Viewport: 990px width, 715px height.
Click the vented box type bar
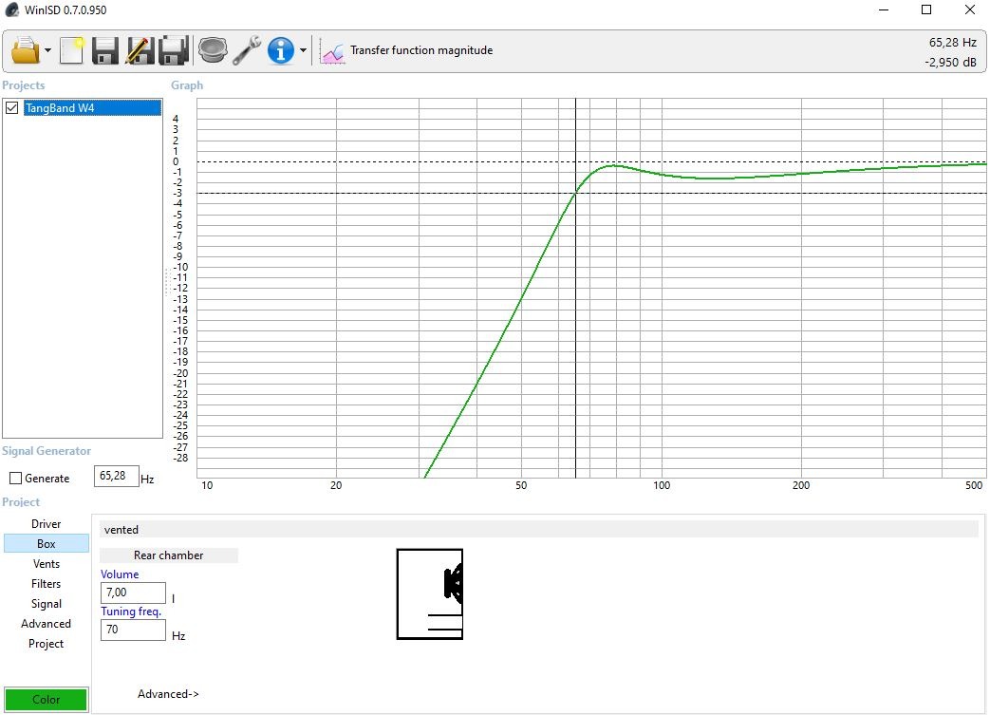click(538, 529)
